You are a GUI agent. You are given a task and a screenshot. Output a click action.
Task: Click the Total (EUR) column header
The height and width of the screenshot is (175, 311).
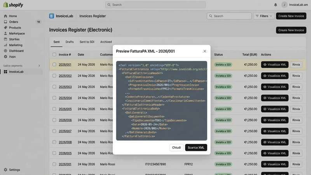tap(250, 54)
